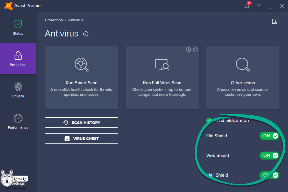This screenshot has height=192, width=288.
Task: Open the Status section in the sidebar
Action: (18, 28)
